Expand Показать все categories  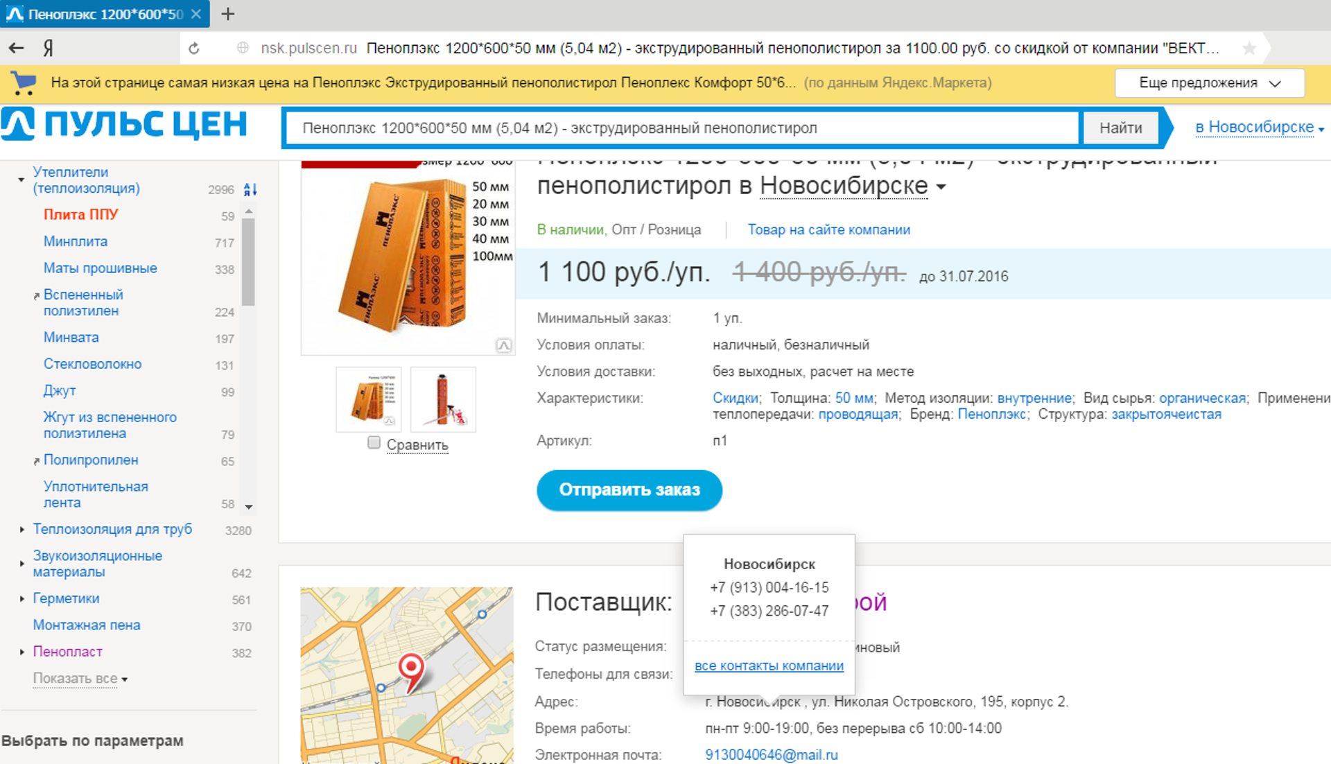pos(80,679)
